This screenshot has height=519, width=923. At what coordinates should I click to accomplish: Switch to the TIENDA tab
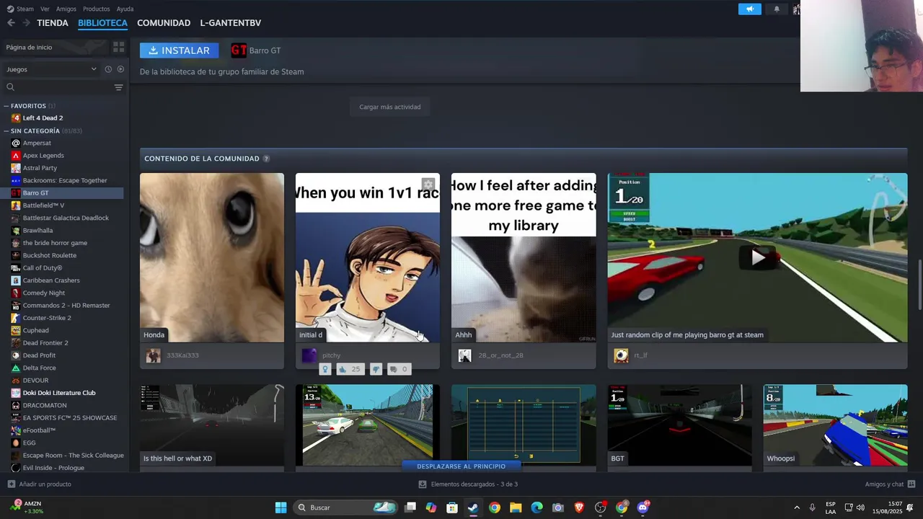pos(53,23)
